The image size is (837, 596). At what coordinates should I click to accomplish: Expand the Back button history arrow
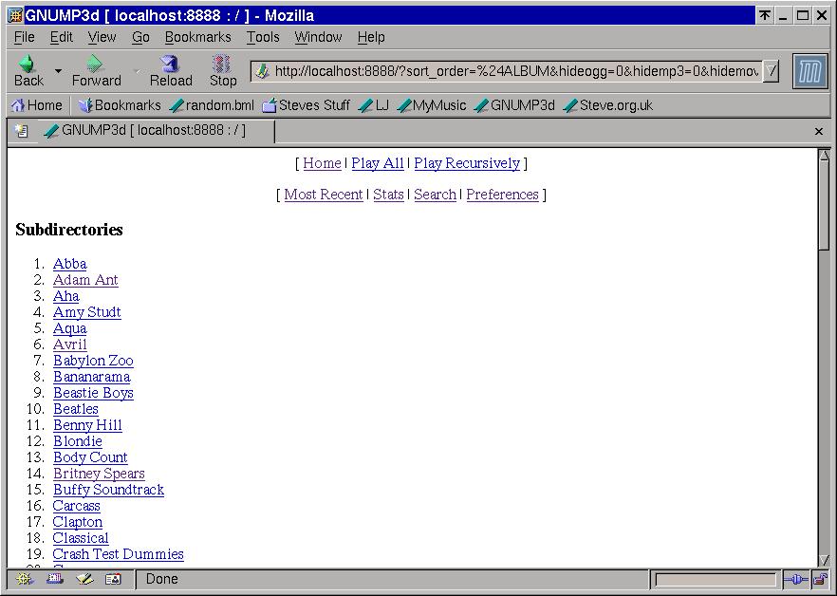point(58,71)
